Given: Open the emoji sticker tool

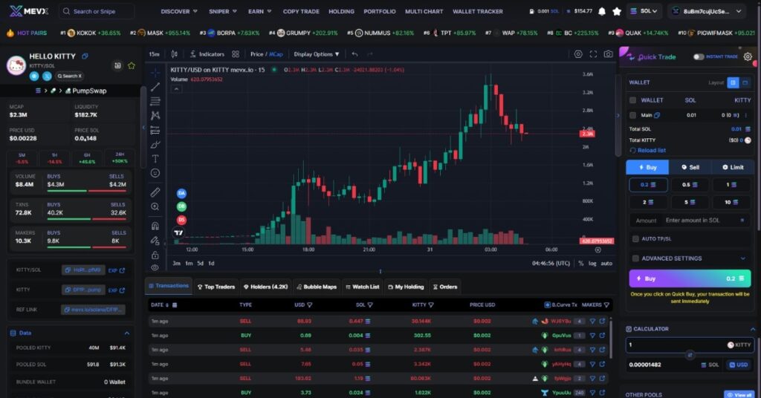Looking at the screenshot, I should tap(155, 173).
